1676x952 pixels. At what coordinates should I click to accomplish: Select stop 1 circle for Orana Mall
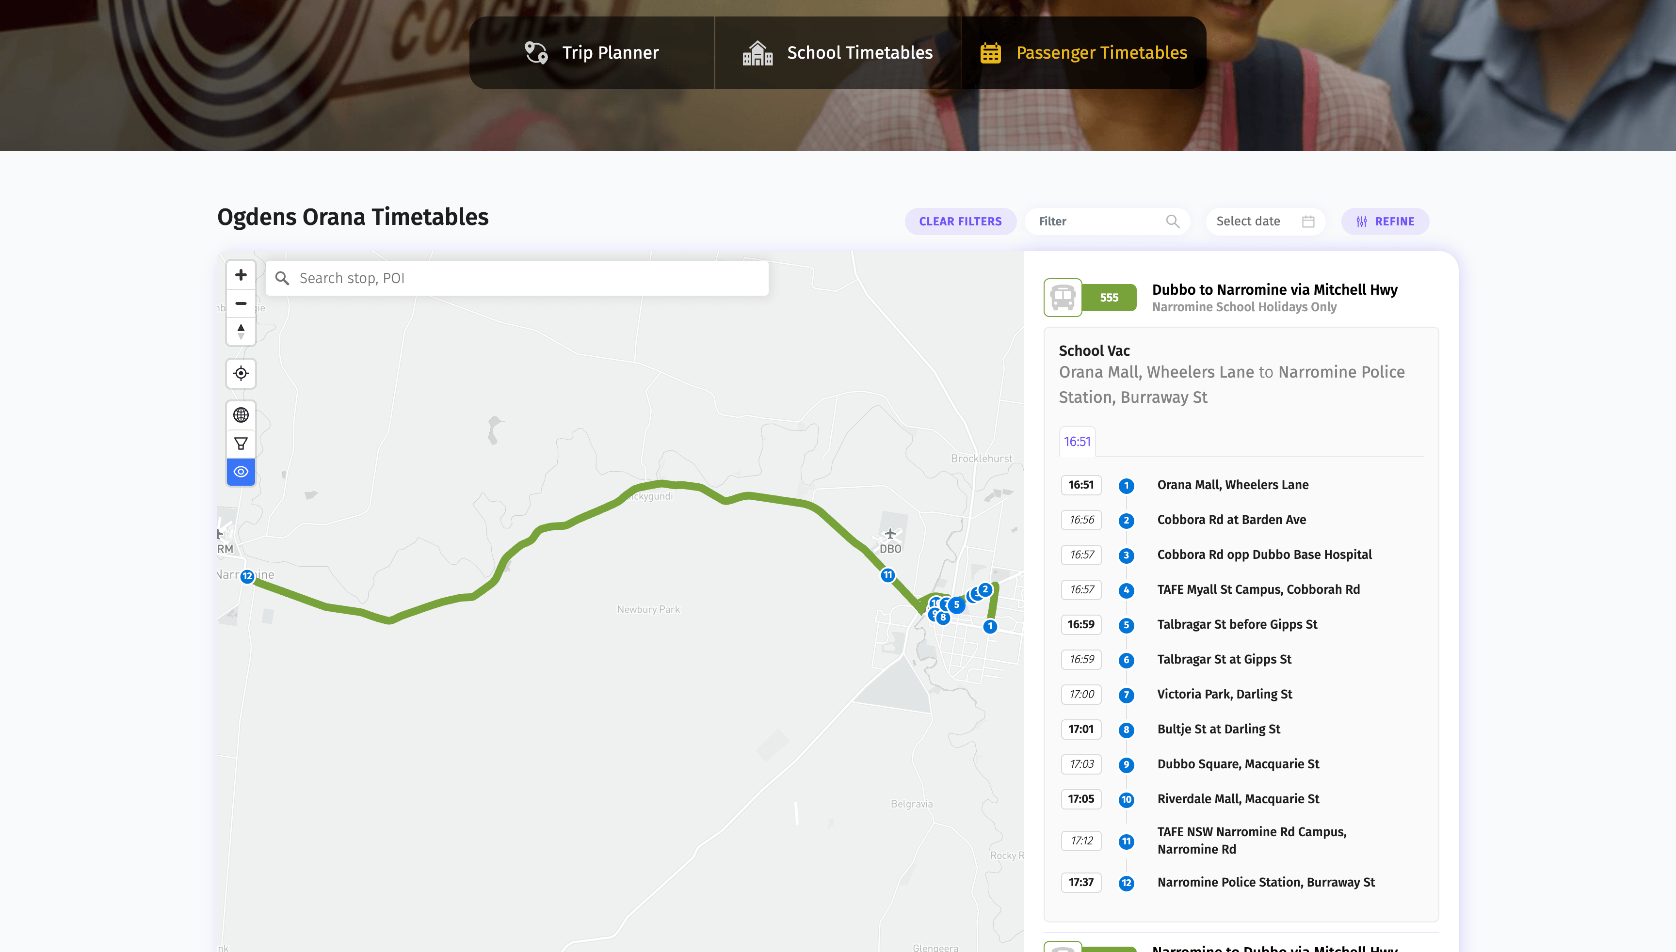click(x=1126, y=486)
